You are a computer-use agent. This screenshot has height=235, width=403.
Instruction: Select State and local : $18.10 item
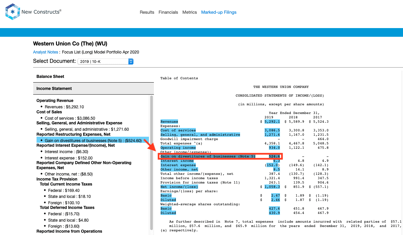pyautogui.click(x=69, y=197)
